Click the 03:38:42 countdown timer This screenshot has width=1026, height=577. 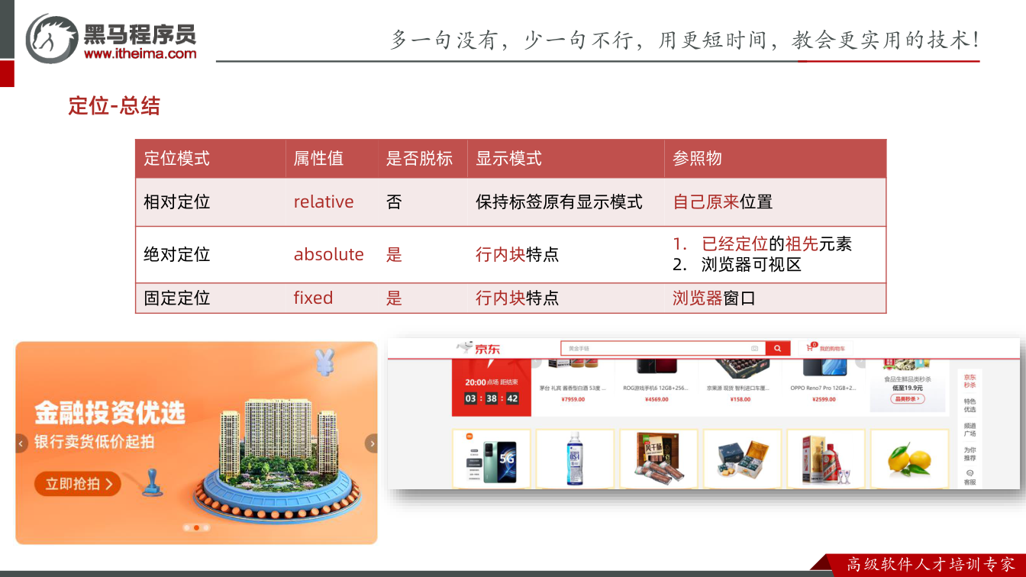coord(492,398)
